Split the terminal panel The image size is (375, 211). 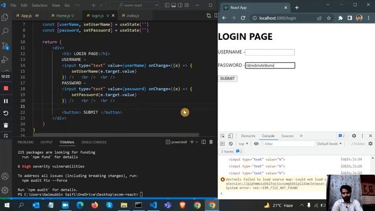click(203, 142)
